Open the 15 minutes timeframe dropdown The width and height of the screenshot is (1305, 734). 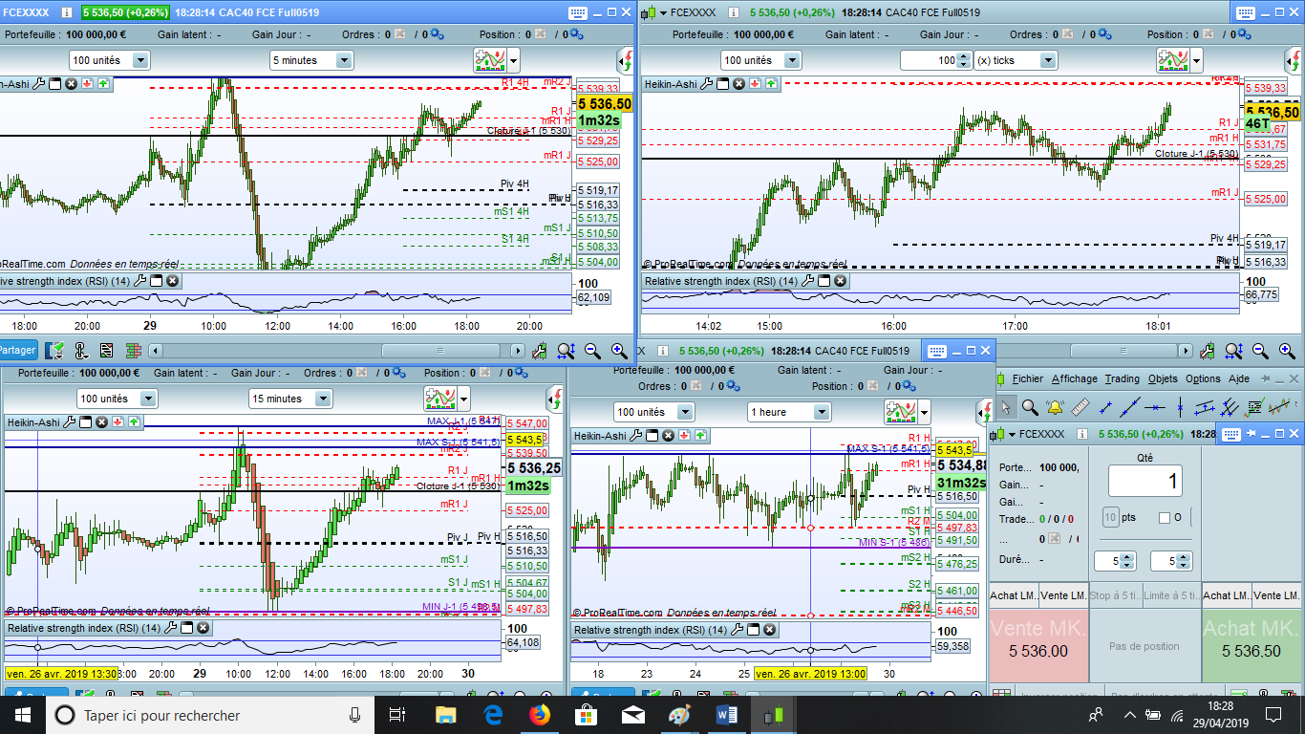(x=323, y=399)
